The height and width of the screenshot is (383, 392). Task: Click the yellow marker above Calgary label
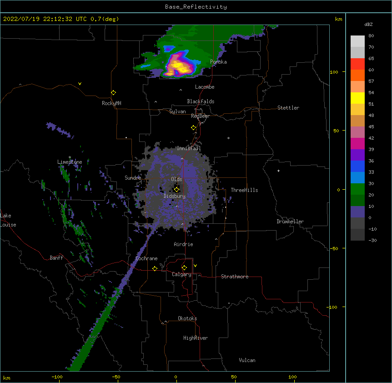(x=184, y=268)
